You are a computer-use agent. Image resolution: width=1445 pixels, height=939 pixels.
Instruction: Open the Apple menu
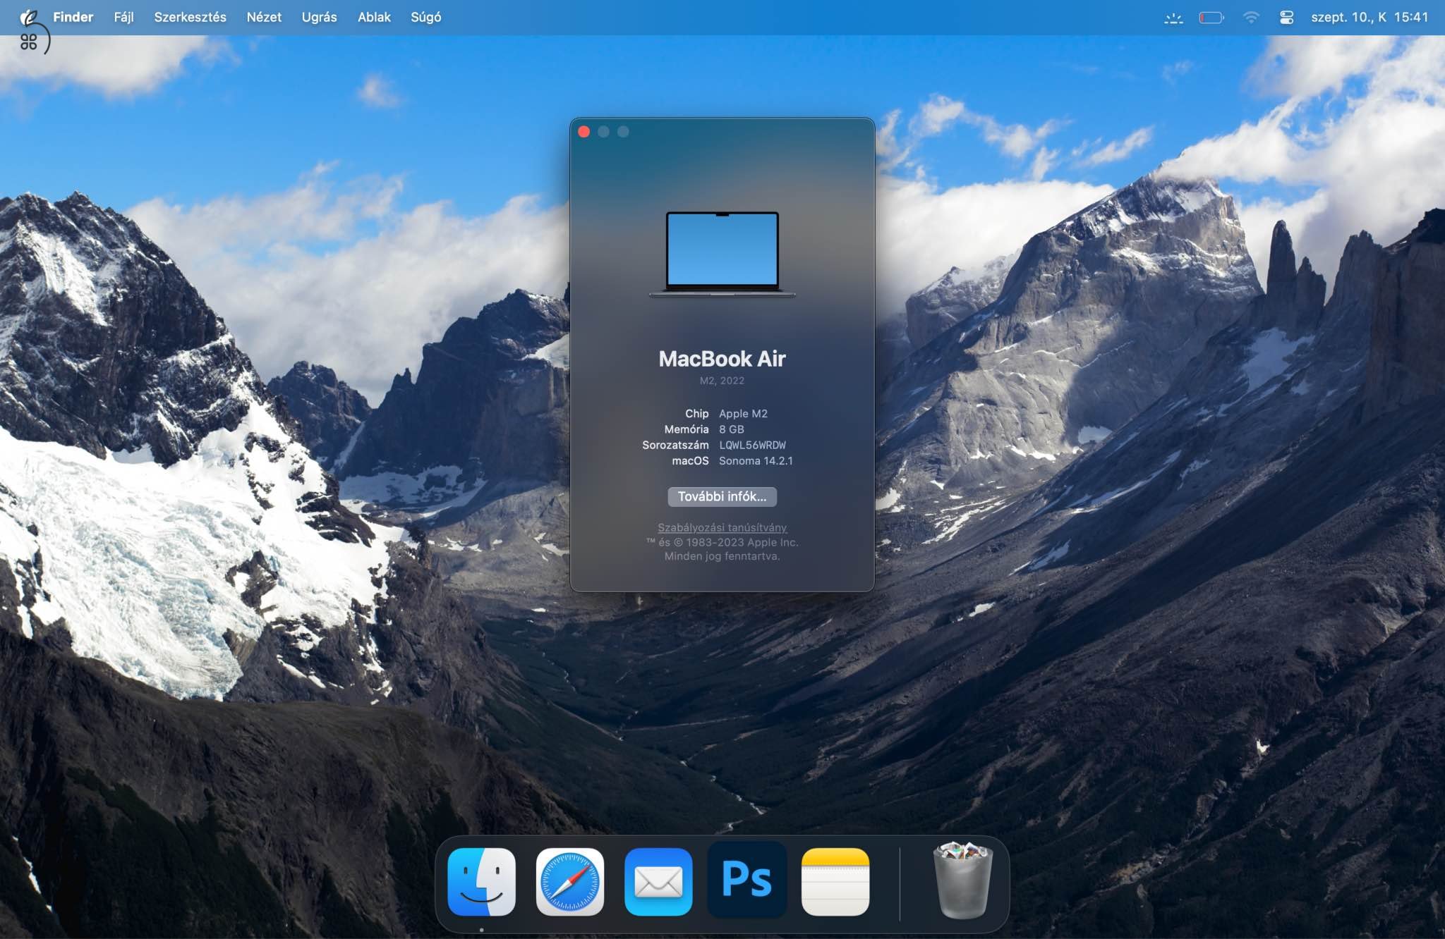pos(28,17)
